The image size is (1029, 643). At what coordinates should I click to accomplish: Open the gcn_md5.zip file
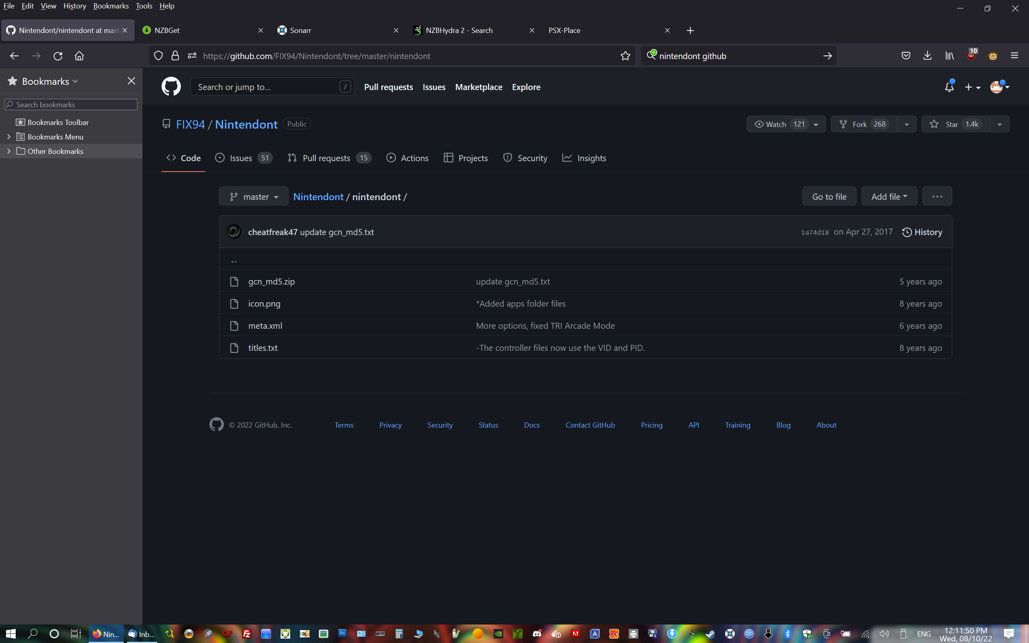coord(271,282)
